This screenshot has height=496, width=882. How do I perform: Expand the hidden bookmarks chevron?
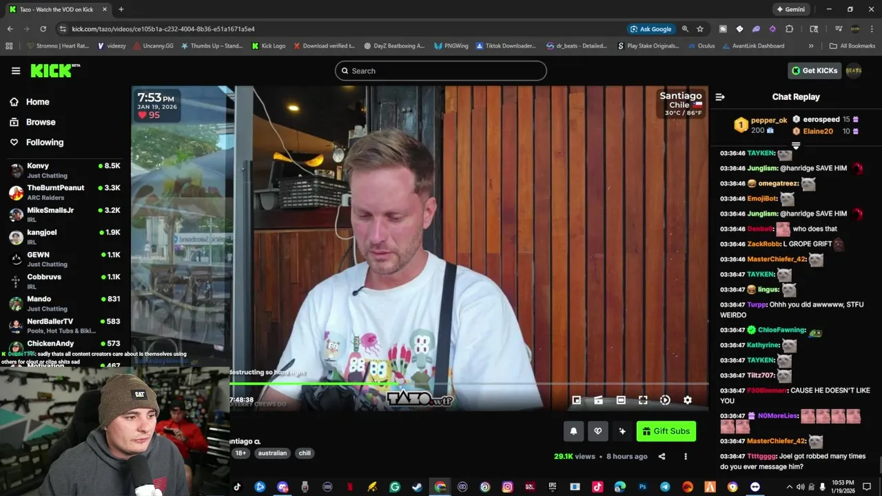811,46
